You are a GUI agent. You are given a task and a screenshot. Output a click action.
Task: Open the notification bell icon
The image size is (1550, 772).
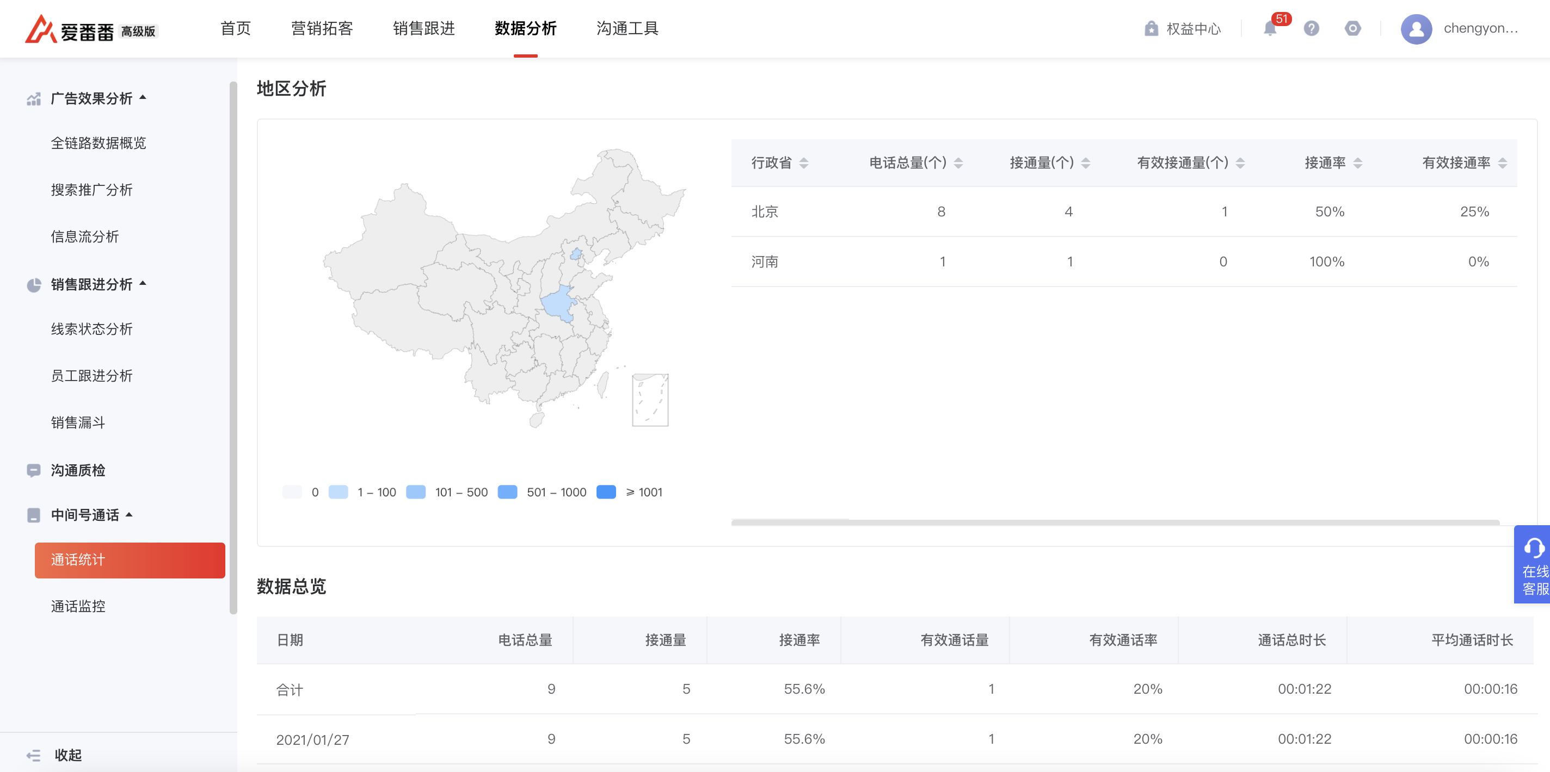tap(1270, 28)
